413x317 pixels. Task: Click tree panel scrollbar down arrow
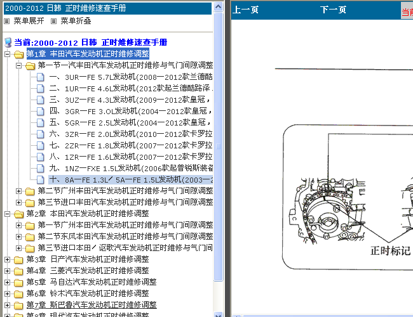(x=218, y=314)
